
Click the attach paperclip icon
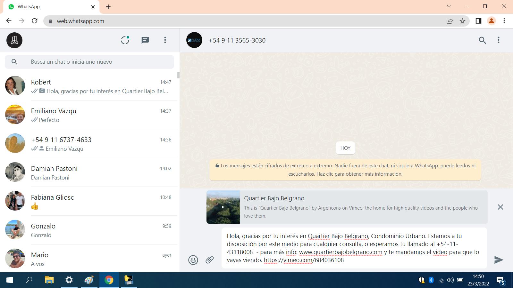(210, 260)
